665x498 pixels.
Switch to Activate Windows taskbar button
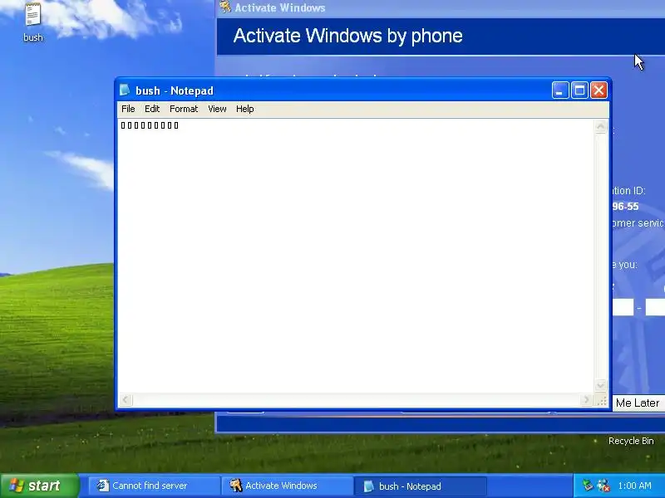(287, 486)
